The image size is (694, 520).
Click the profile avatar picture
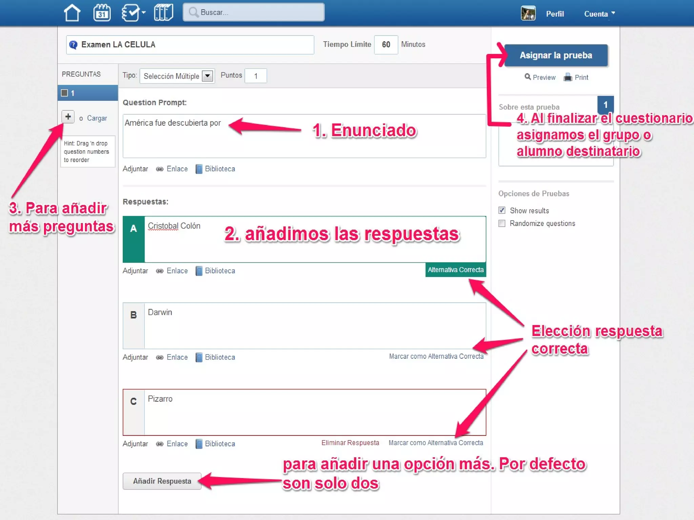pos(528,14)
